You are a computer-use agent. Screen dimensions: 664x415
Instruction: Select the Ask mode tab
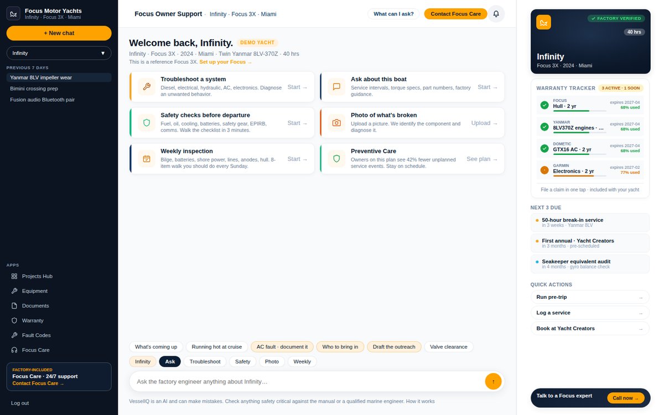[x=170, y=361]
